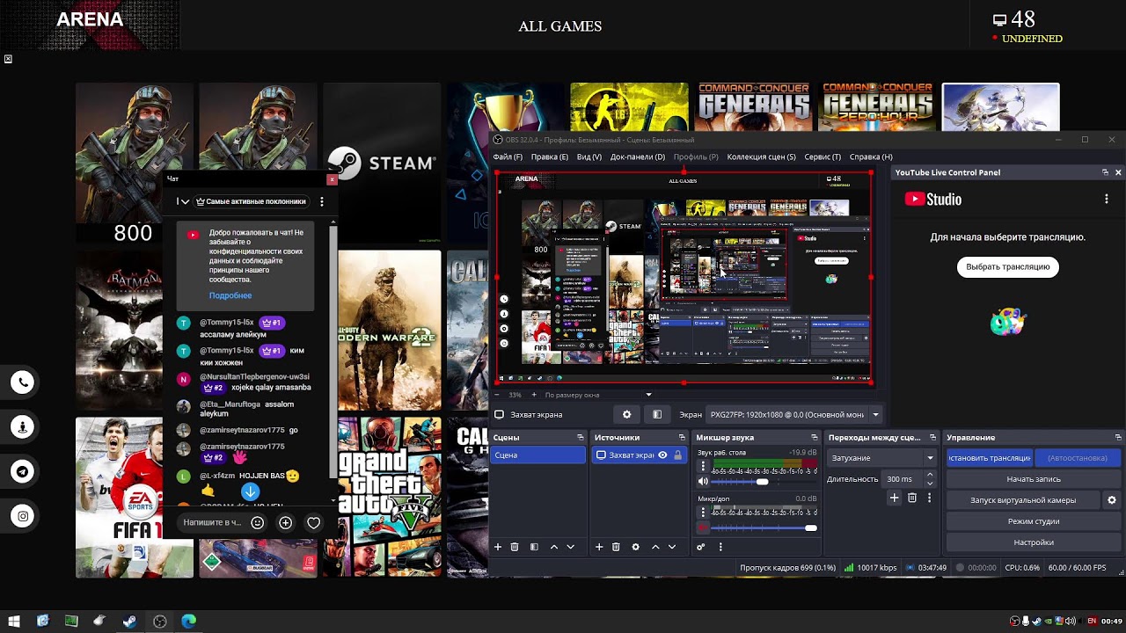The width and height of the screenshot is (1126, 633).
Task: Open Затухание transition type dropdown
Action: point(882,457)
